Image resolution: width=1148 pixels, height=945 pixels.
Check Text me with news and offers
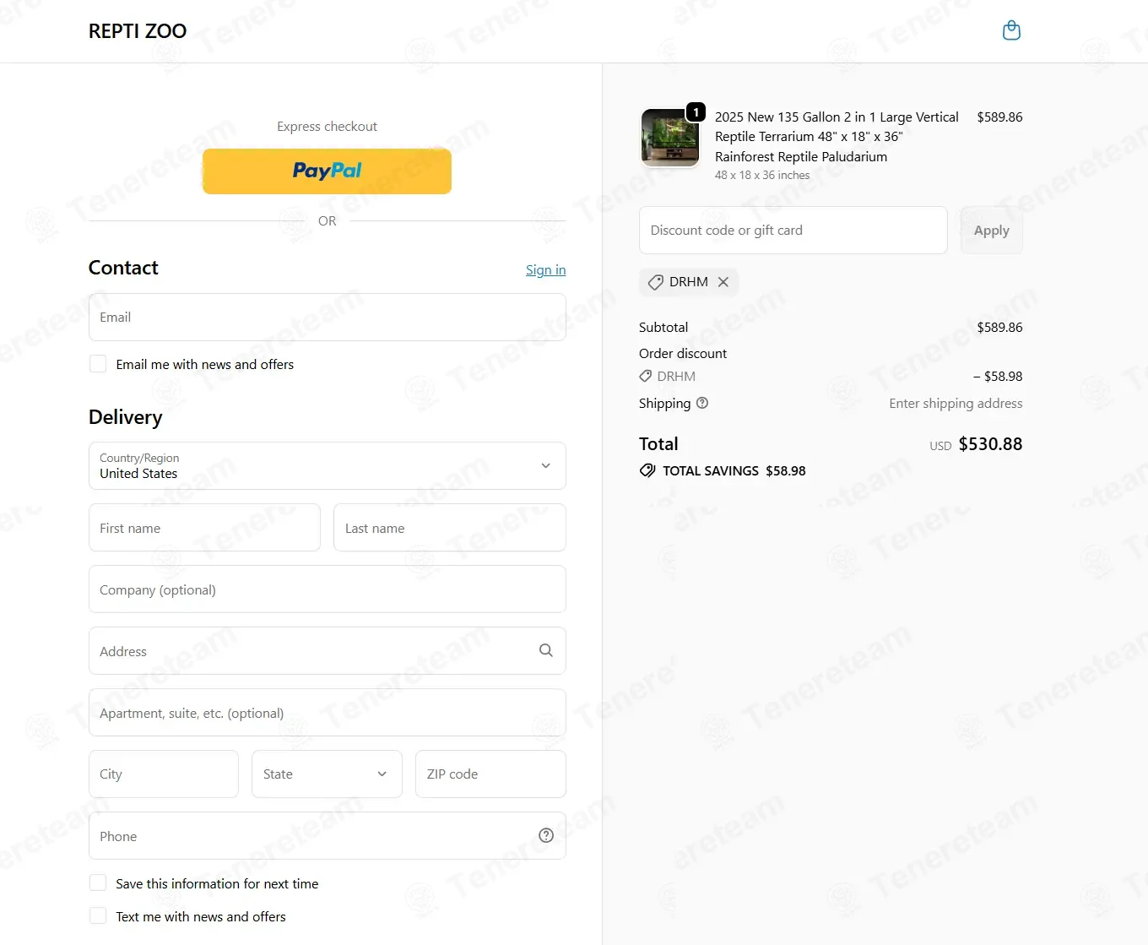(x=98, y=915)
